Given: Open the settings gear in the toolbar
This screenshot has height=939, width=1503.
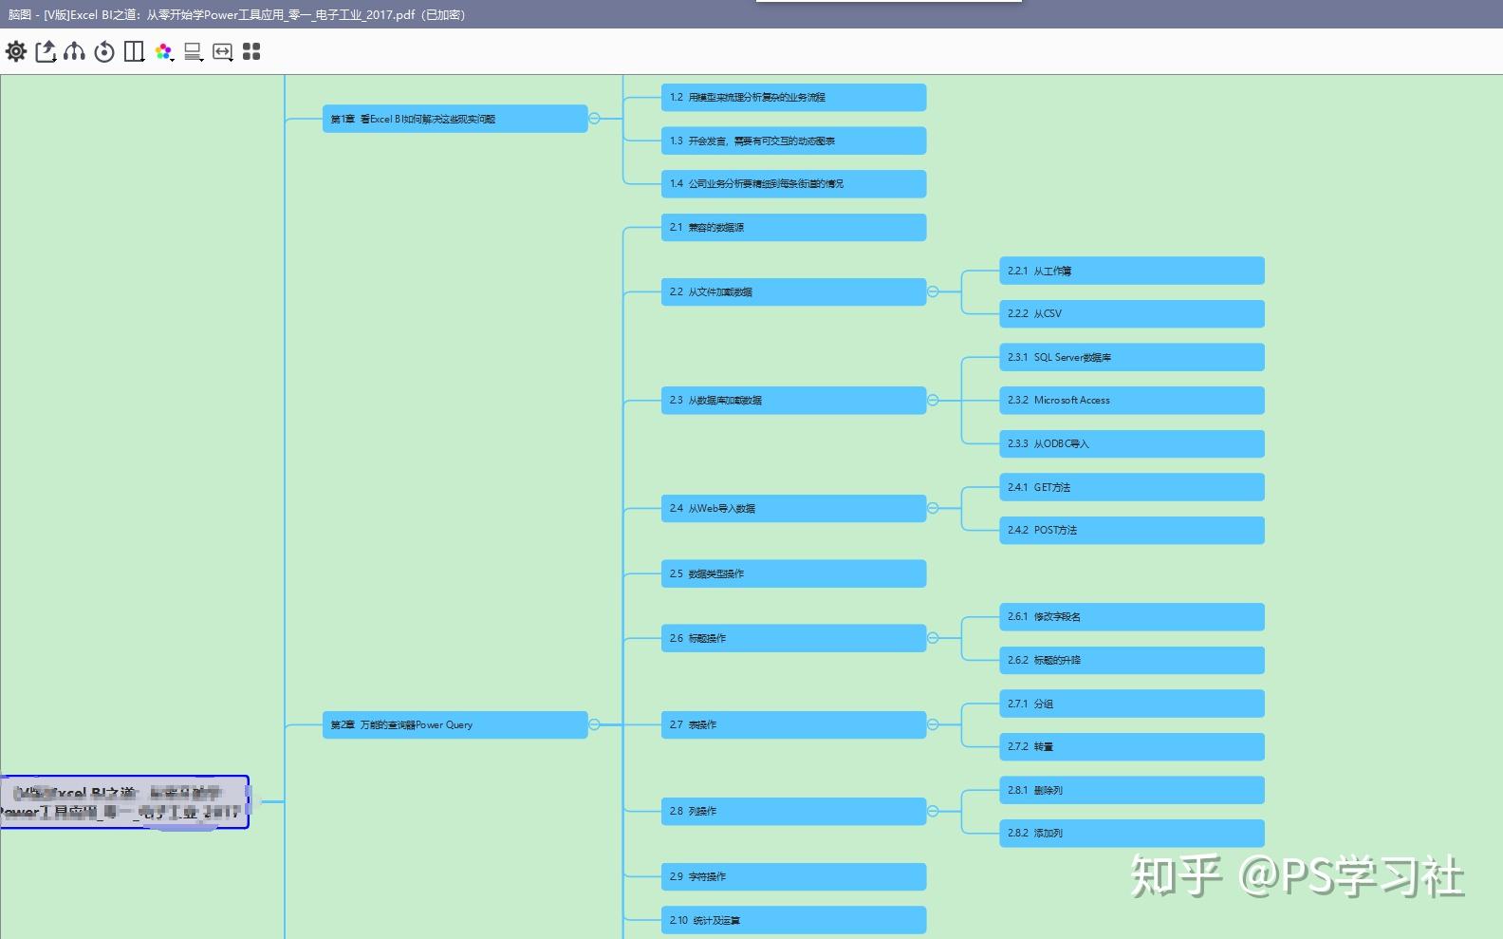Looking at the screenshot, I should tap(16, 51).
